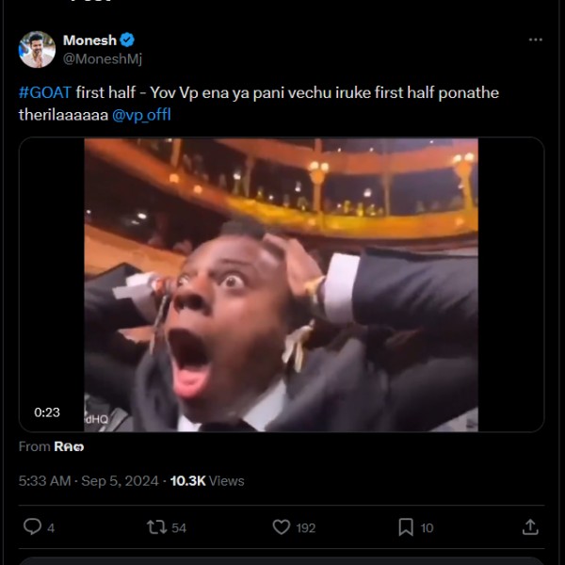The height and width of the screenshot is (565, 565).
Task: View the 10.3K Views analytics
Action: click(x=207, y=480)
